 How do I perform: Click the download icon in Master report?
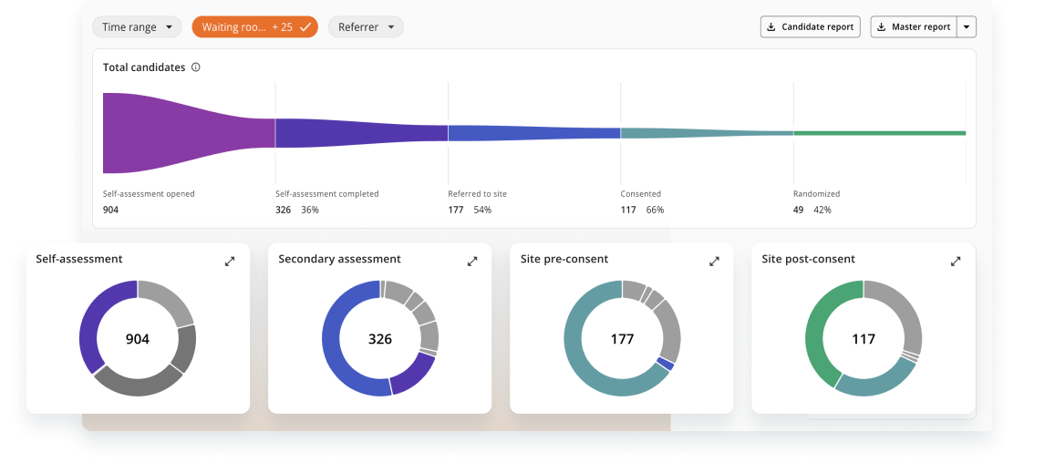click(x=882, y=27)
